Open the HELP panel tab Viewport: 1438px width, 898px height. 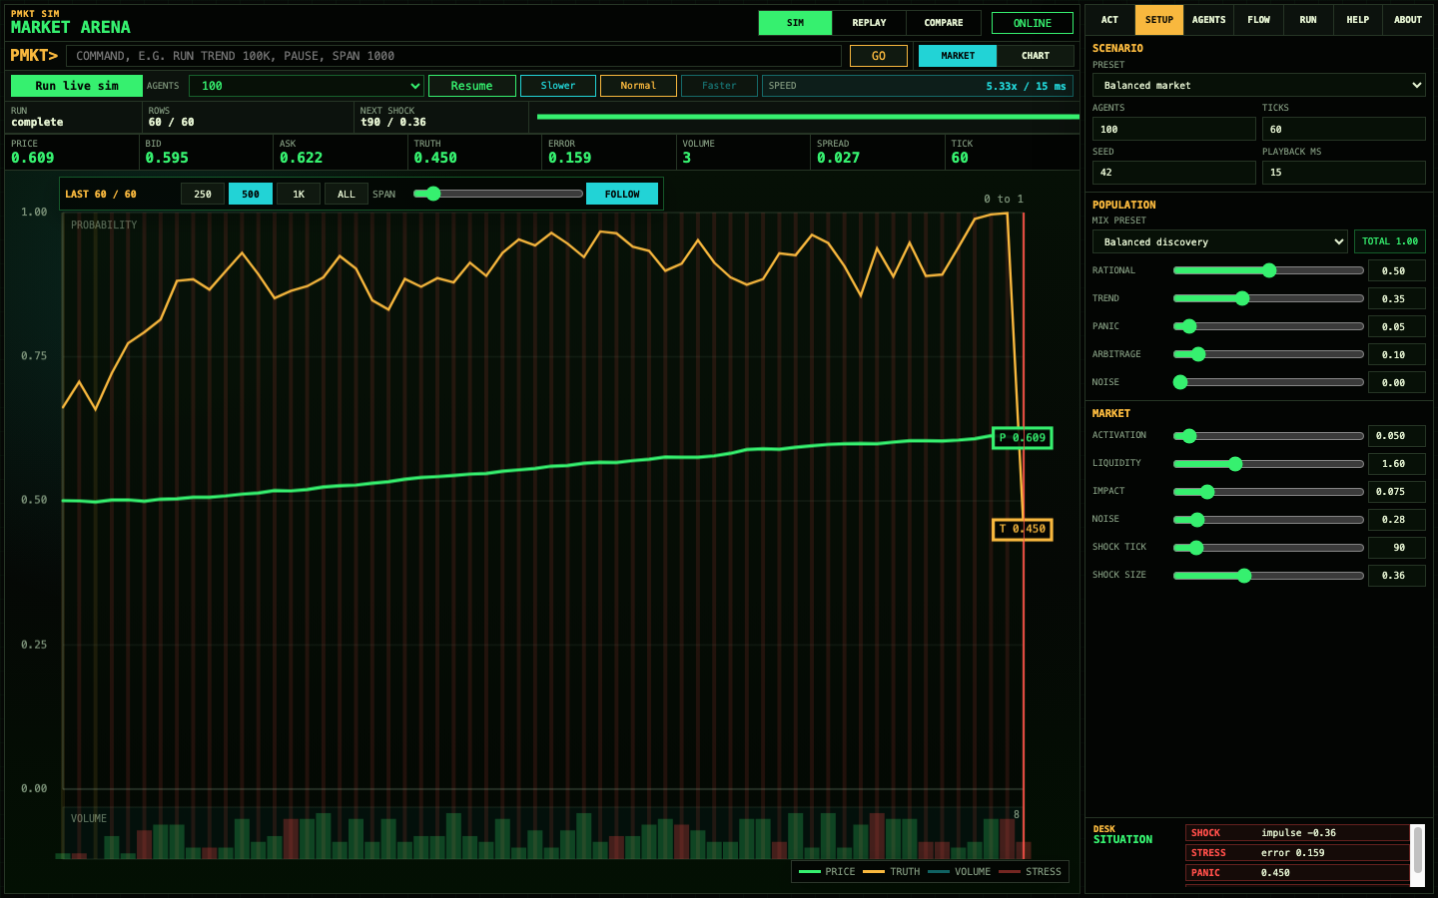(1358, 20)
